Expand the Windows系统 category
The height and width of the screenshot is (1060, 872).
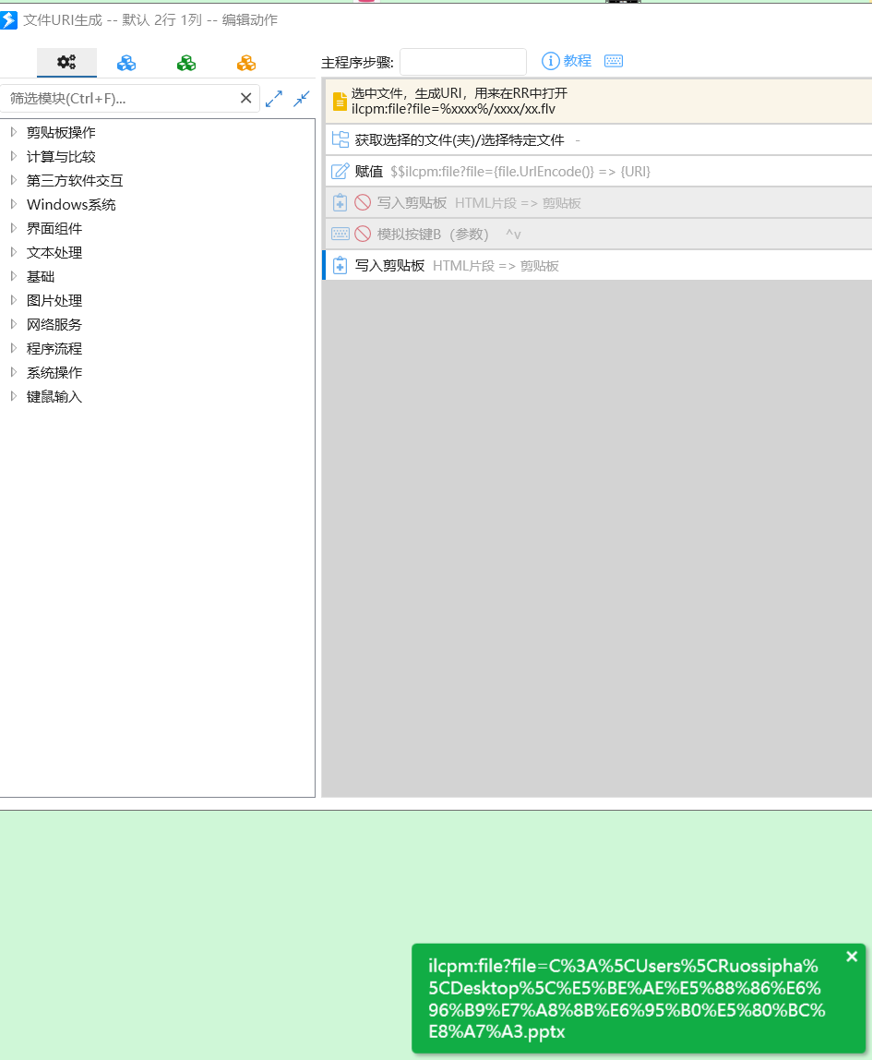(x=14, y=204)
